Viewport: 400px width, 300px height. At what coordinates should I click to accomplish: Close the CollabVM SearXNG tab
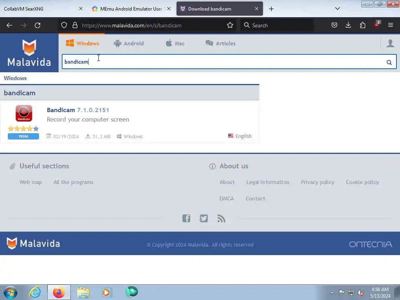pyautogui.click(x=80, y=9)
